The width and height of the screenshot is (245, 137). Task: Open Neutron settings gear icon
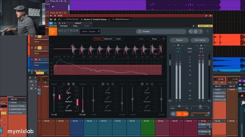(x=196, y=32)
